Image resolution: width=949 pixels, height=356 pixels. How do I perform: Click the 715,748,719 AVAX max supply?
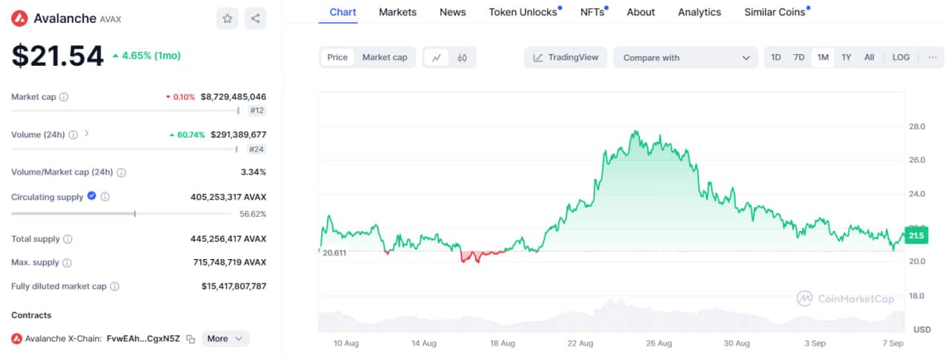(228, 263)
